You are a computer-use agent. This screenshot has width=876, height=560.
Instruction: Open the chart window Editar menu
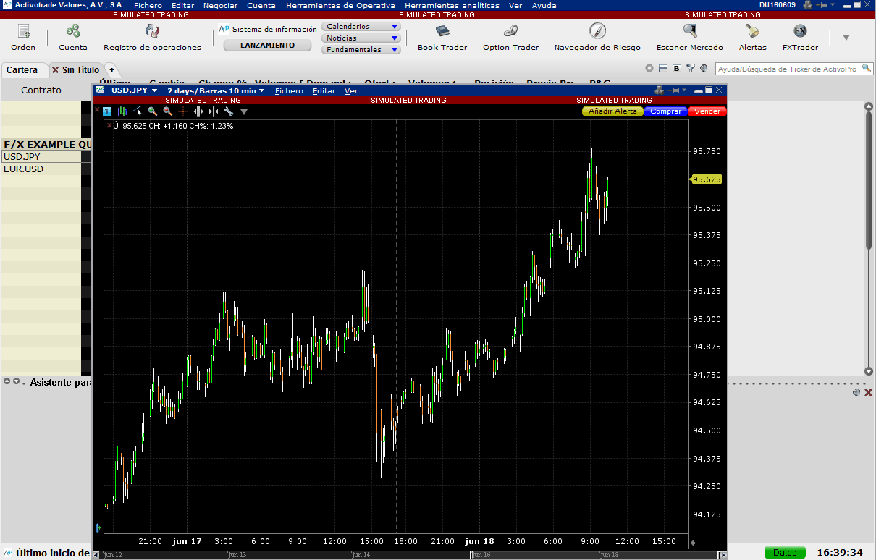tap(324, 91)
